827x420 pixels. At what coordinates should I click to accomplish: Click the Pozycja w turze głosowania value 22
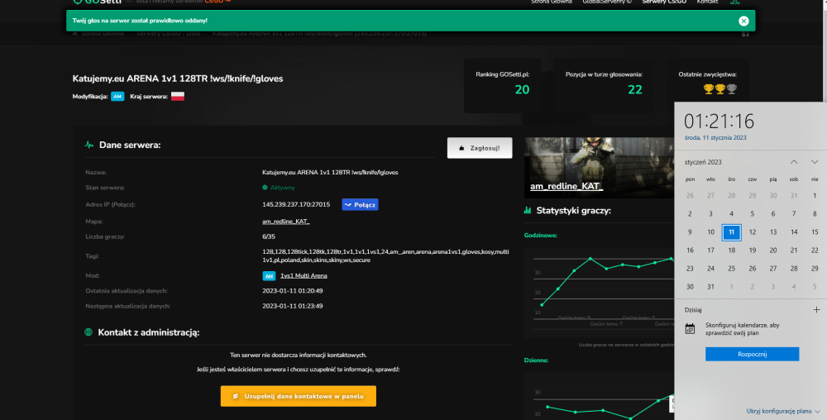point(635,89)
